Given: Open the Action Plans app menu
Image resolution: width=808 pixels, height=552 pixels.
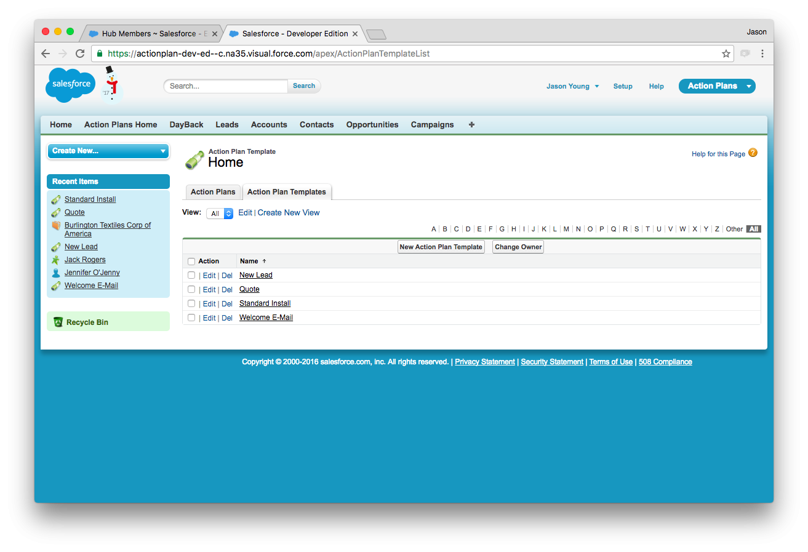Looking at the screenshot, I should [x=716, y=86].
